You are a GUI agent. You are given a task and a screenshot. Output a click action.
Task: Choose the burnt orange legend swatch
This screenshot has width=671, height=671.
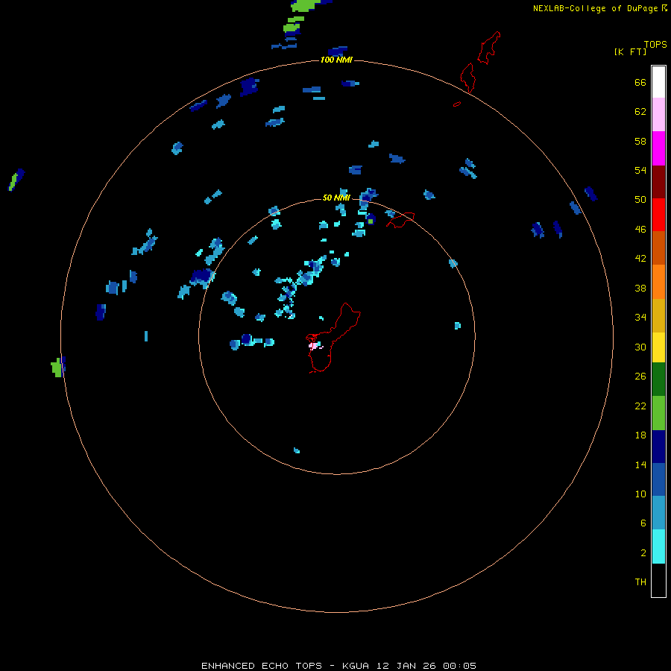tap(658, 248)
